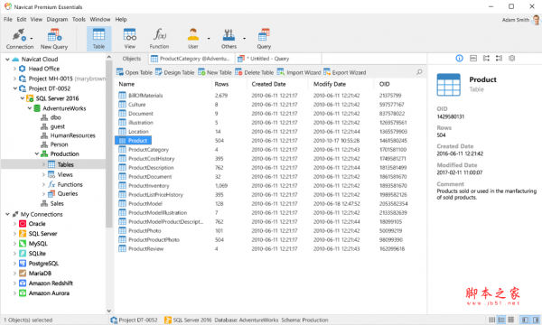Collapse the My Connections group
The width and height of the screenshot is (542, 325).
7,214
